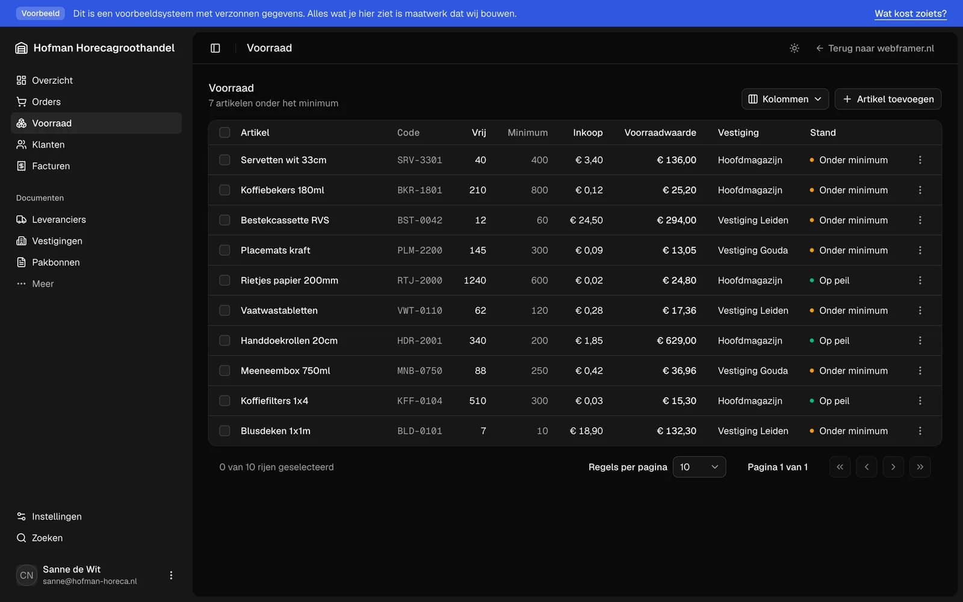Screen dimensions: 963x602
Task: Go to last page button
Action: coord(920,467)
